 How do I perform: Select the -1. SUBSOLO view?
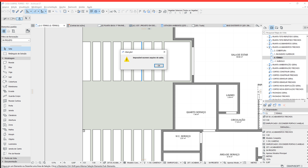coord(279,61)
